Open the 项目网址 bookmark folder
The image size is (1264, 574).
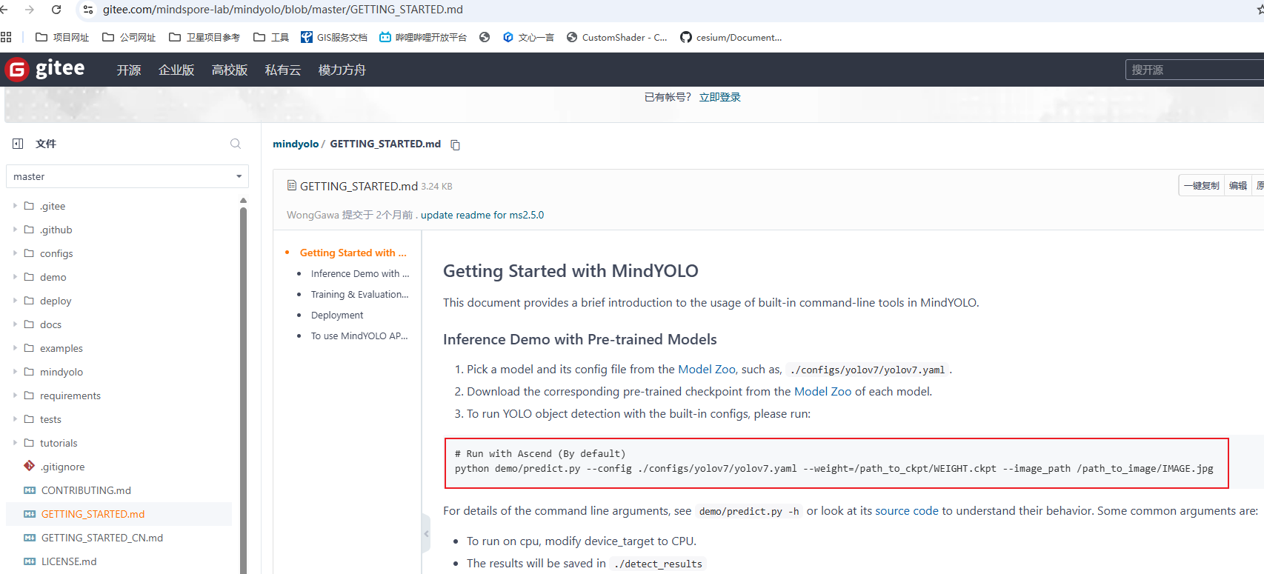pyautogui.click(x=62, y=37)
